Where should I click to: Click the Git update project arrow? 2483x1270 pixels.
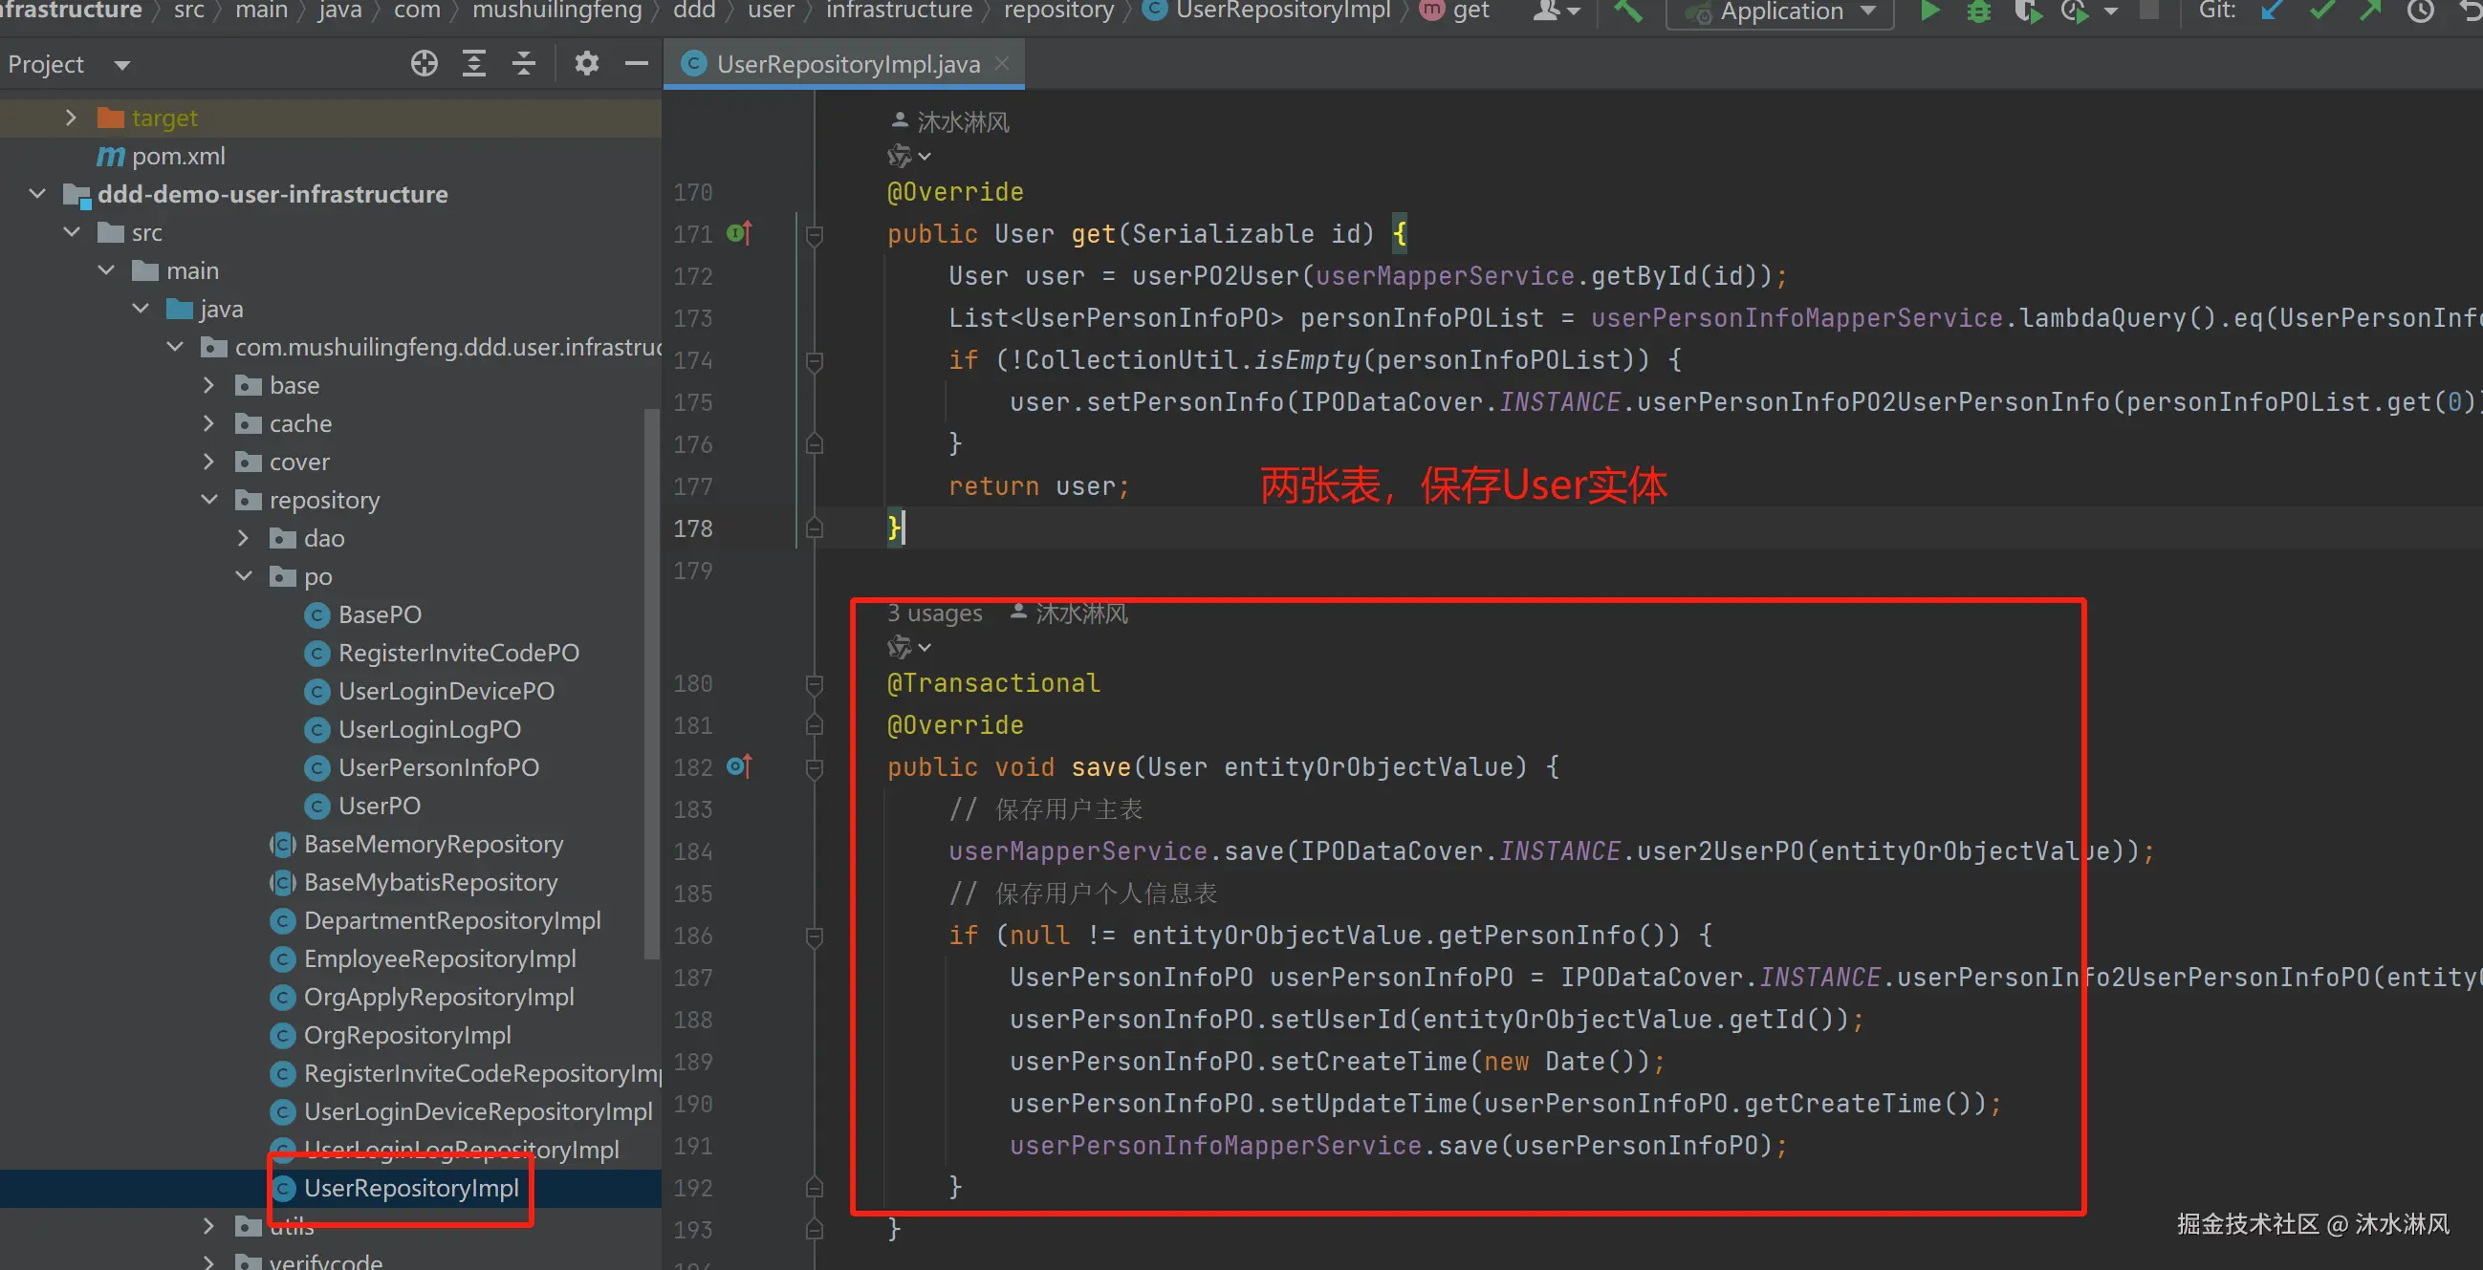coord(2272,11)
